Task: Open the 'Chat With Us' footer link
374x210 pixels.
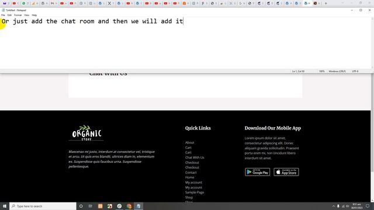Action: point(195,157)
